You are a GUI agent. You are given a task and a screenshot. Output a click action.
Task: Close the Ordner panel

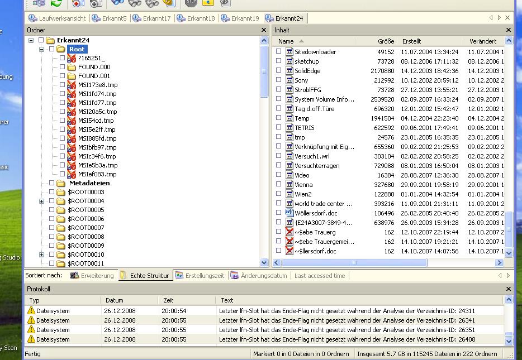tap(264, 30)
